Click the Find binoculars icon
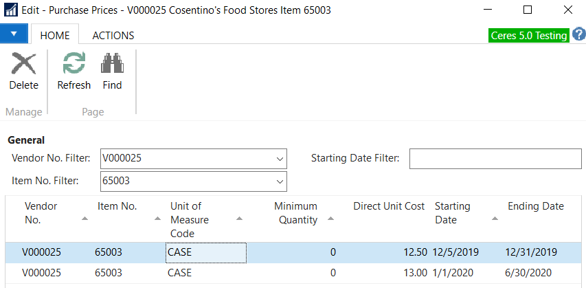 click(x=112, y=65)
